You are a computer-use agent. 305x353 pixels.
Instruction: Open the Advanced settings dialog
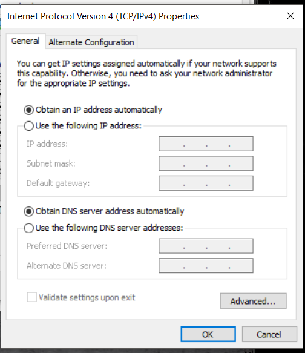pos(253,301)
